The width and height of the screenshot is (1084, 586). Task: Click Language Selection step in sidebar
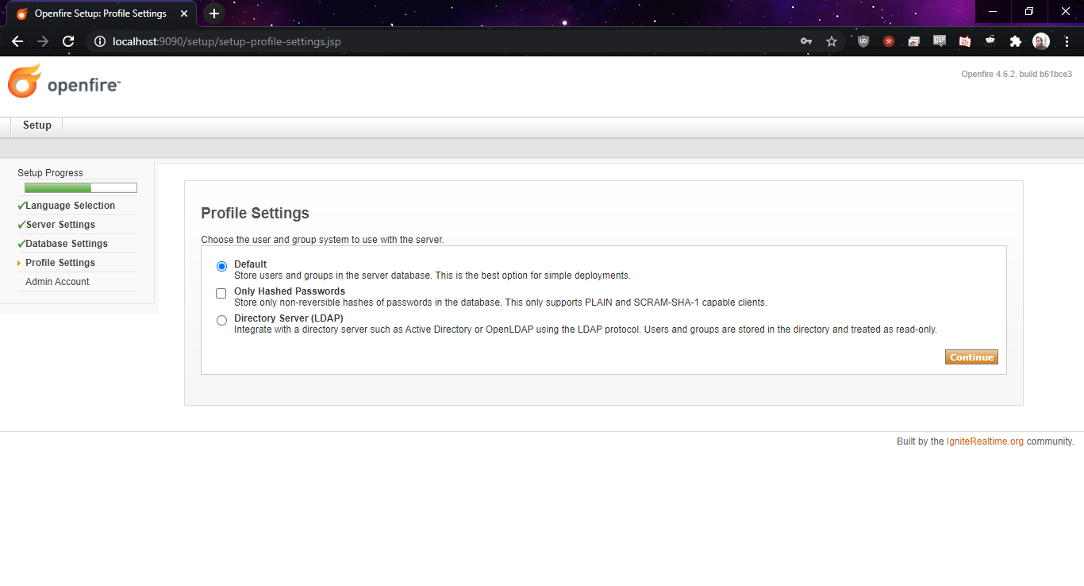[x=70, y=206]
